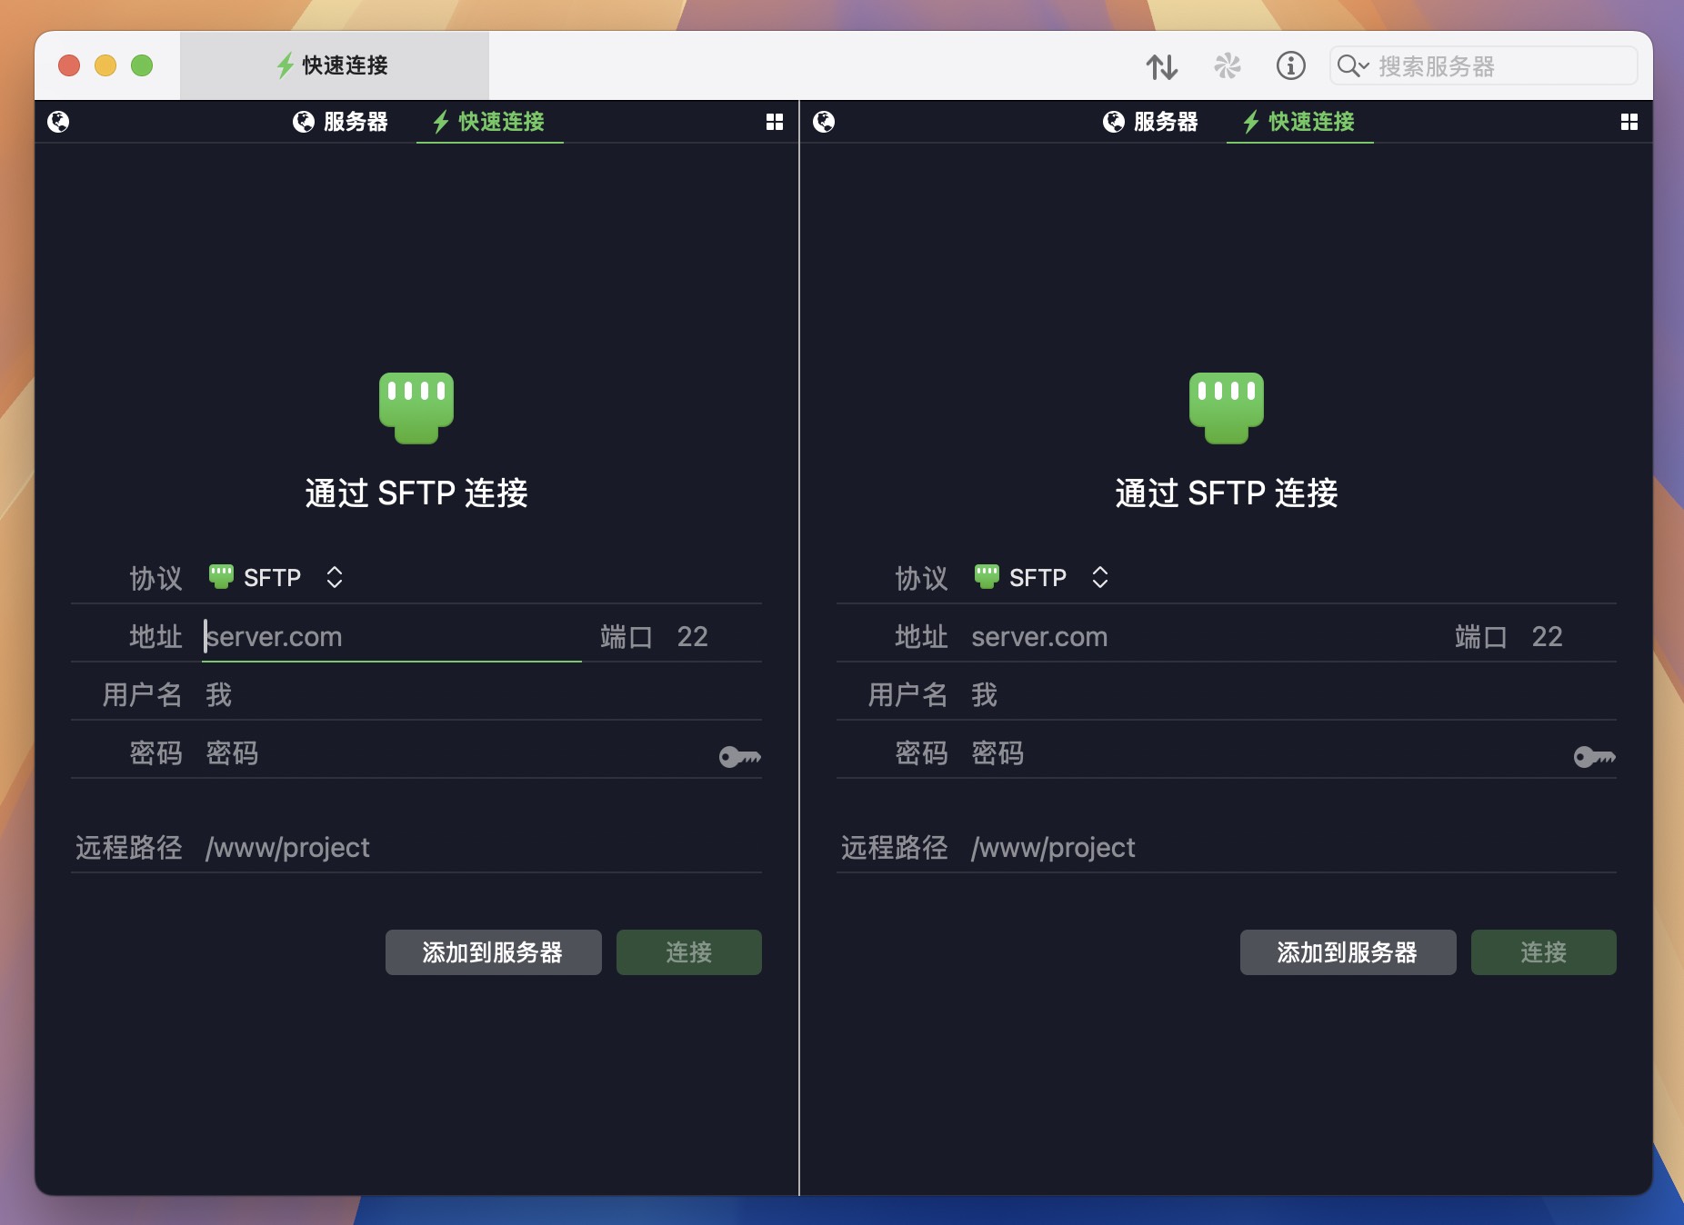This screenshot has width=1684, height=1225.
Task: Click 添加到服务器 in the right pane
Action: (1348, 952)
